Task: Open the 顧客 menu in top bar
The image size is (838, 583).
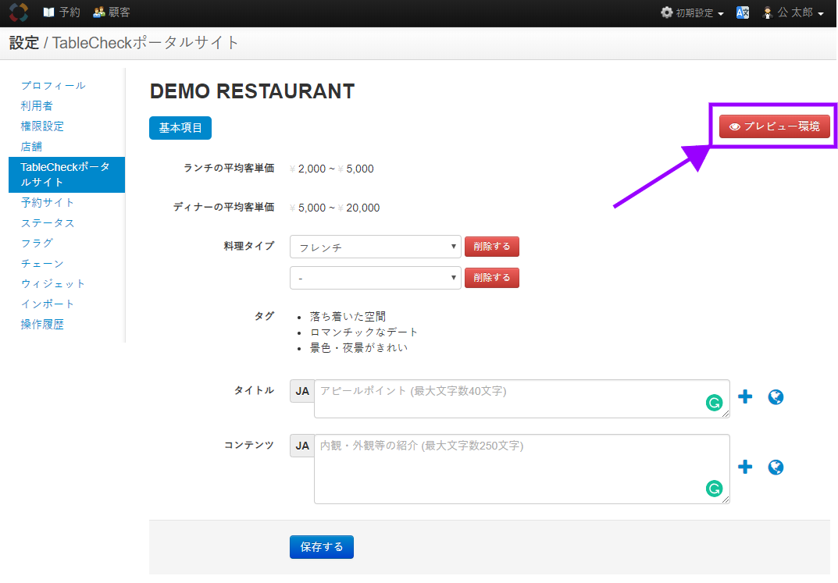Action: (111, 12)
